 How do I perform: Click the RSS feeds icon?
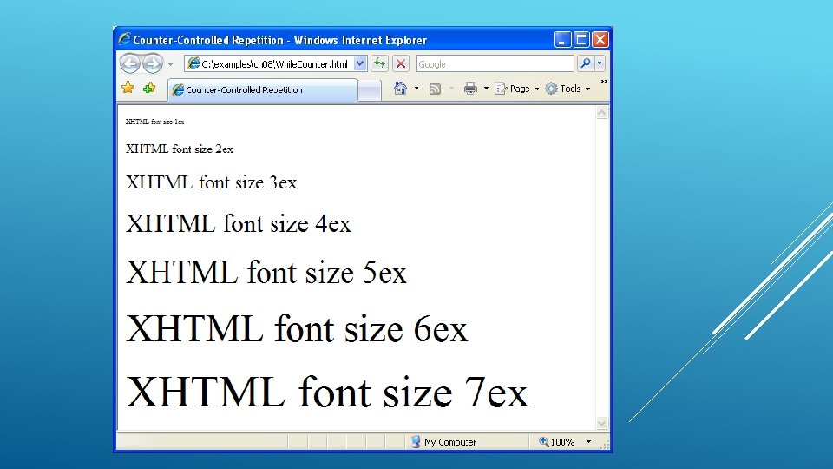click(435, 89)
